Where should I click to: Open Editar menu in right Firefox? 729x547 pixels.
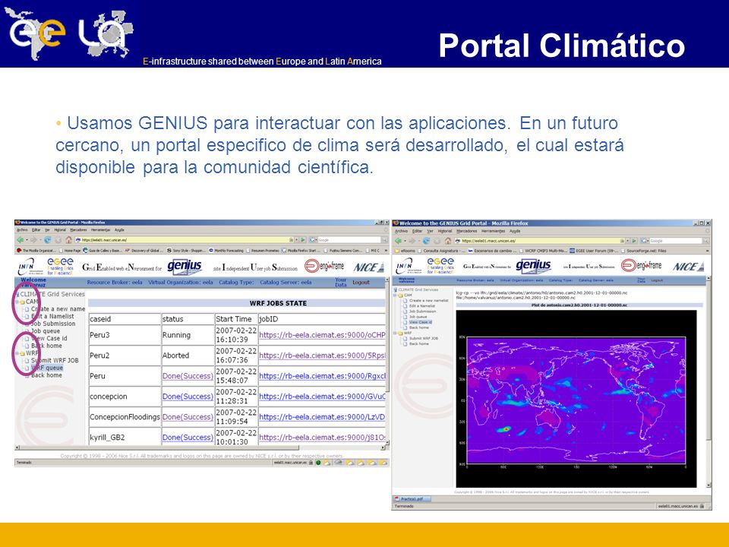click(418, 231)
